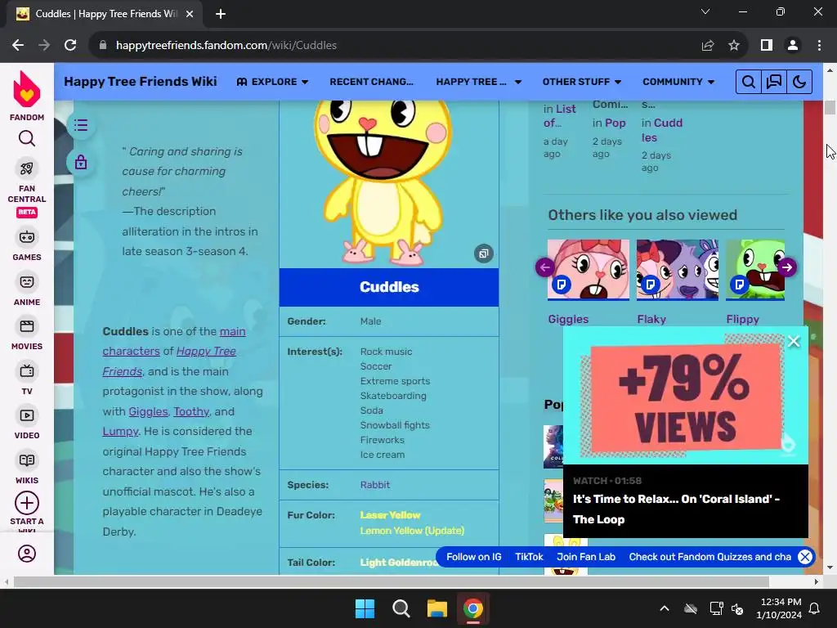Open Flippy thumbnail in viewed carousel
The width and height of the screenshot is (837, 628).
pyautogui.click(x=755, y=270)
